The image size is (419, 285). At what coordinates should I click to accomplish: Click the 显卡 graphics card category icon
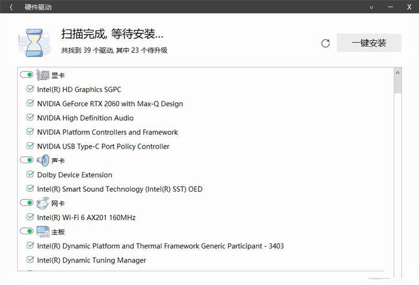point(43,75)
